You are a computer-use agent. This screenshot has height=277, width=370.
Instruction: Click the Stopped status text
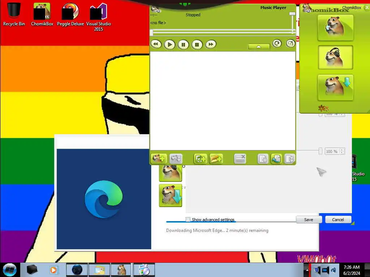[x=193, y=15]
